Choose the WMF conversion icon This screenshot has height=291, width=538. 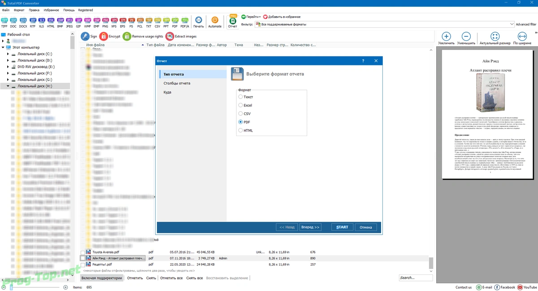[x=87, y=22]
